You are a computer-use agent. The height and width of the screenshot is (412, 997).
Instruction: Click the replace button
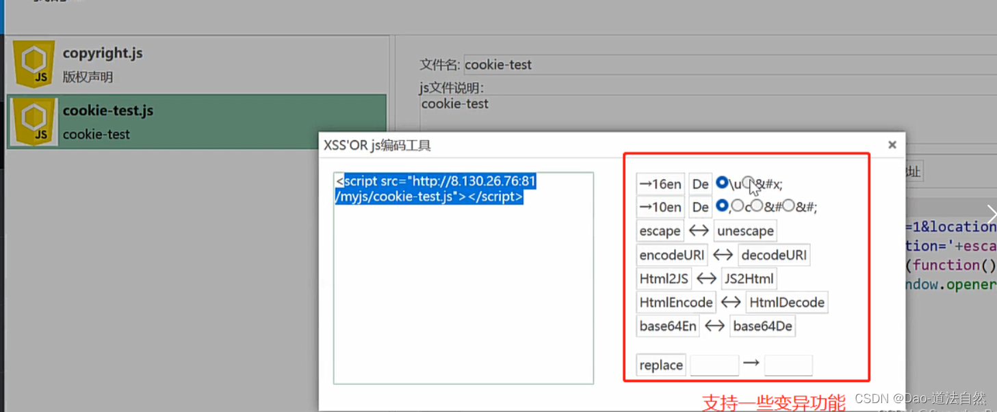point(661,366)
